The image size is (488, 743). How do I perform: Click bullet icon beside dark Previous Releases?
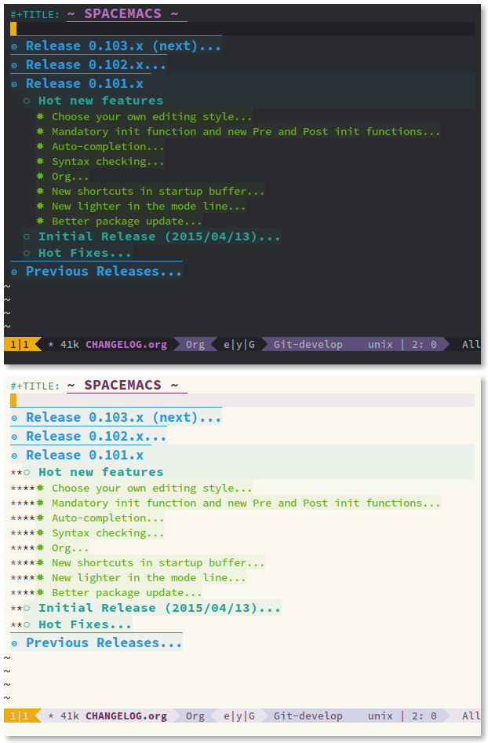tap(15, 272)
